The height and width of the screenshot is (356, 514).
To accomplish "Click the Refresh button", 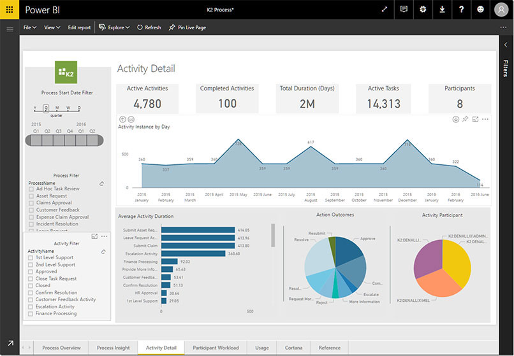I will click(149, 27).
